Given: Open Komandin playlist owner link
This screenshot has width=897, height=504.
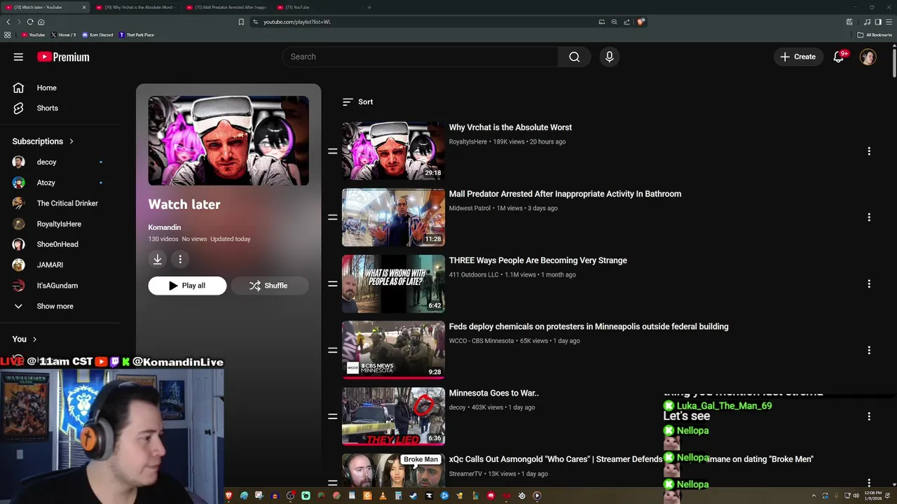Looking at the screenshot, I should click(165, 227).
